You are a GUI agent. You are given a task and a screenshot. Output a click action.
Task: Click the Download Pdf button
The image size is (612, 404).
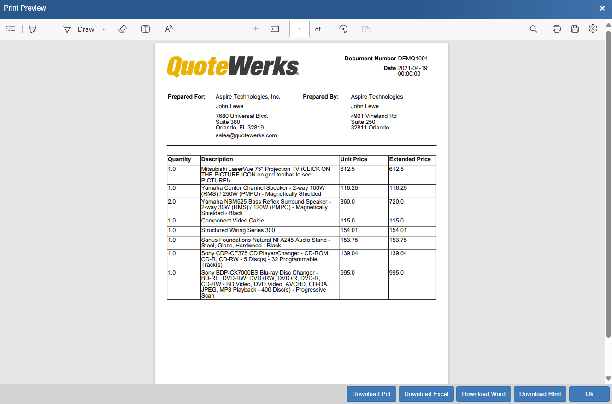(371, 394)
